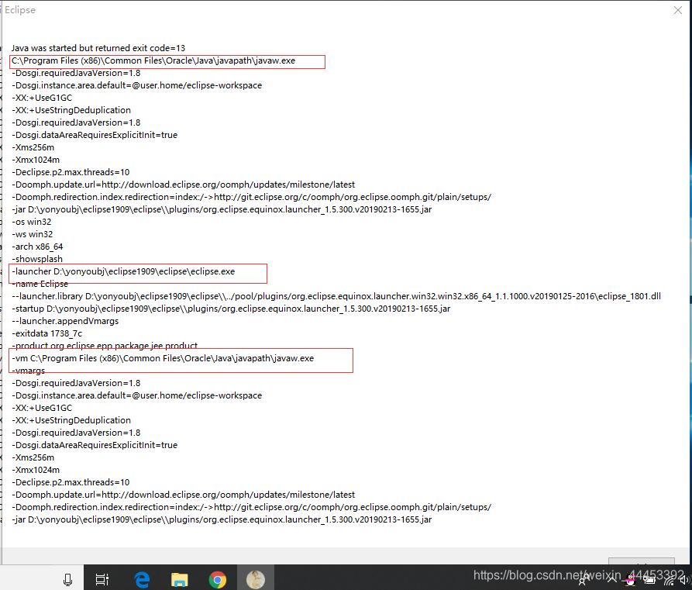Click the '-exitdata 1738_7c' line

[x=46, y=333]
